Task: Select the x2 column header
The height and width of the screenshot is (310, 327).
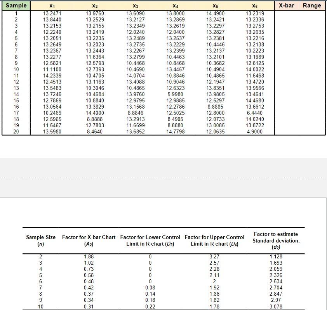Action: click(96, 5)
